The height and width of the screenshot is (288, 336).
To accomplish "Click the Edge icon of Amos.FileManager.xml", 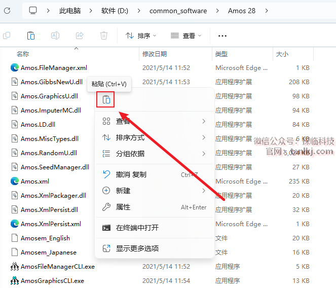I will click(15, 68).
